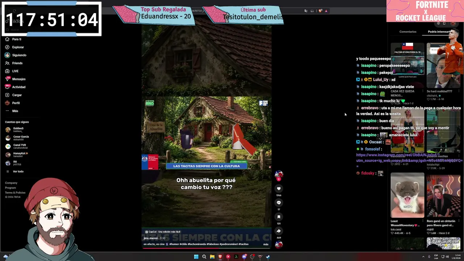
Task: Expand the Ver todo accounts list
Action: click(18, 171)
